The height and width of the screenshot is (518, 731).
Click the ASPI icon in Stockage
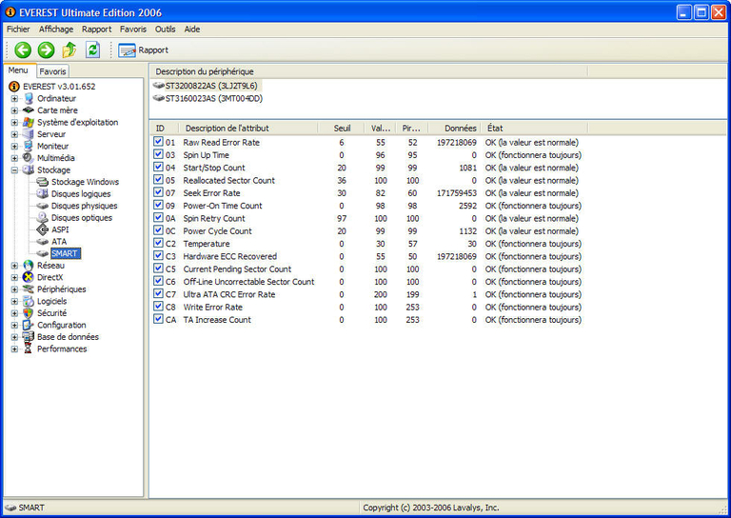(x=43, y=229)
